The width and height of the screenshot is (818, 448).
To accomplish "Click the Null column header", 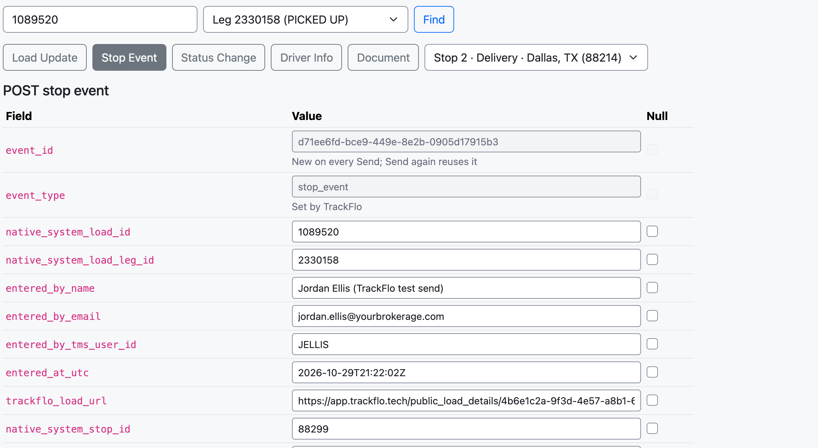I will point(657,116).
